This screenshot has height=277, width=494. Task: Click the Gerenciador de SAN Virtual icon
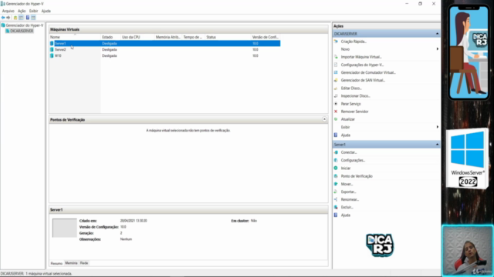coord(336,80)
